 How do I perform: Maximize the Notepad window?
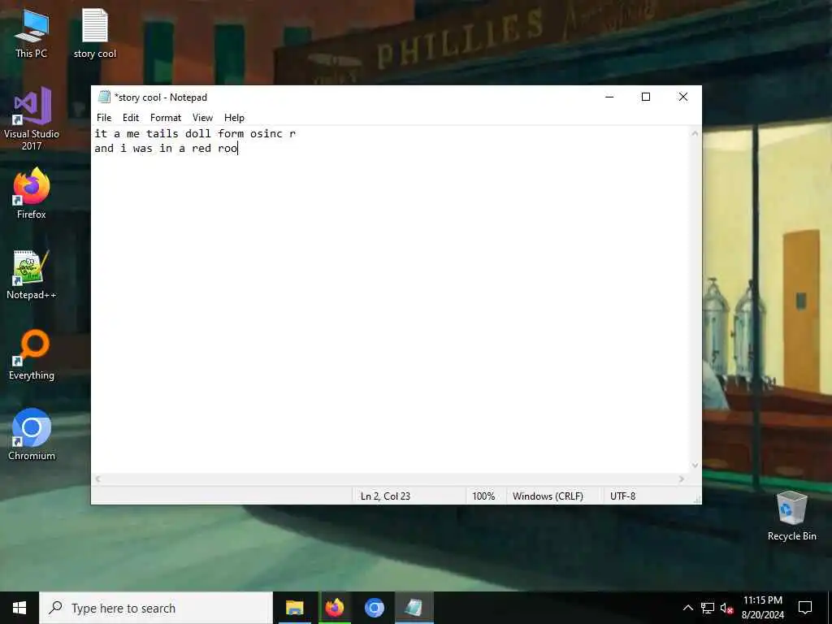point(646,97)
